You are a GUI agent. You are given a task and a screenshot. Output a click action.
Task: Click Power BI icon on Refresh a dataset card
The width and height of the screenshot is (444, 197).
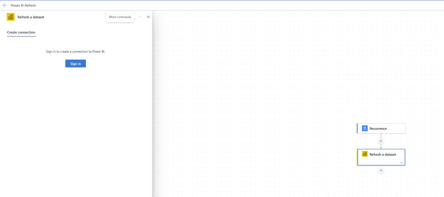[365, 154]
